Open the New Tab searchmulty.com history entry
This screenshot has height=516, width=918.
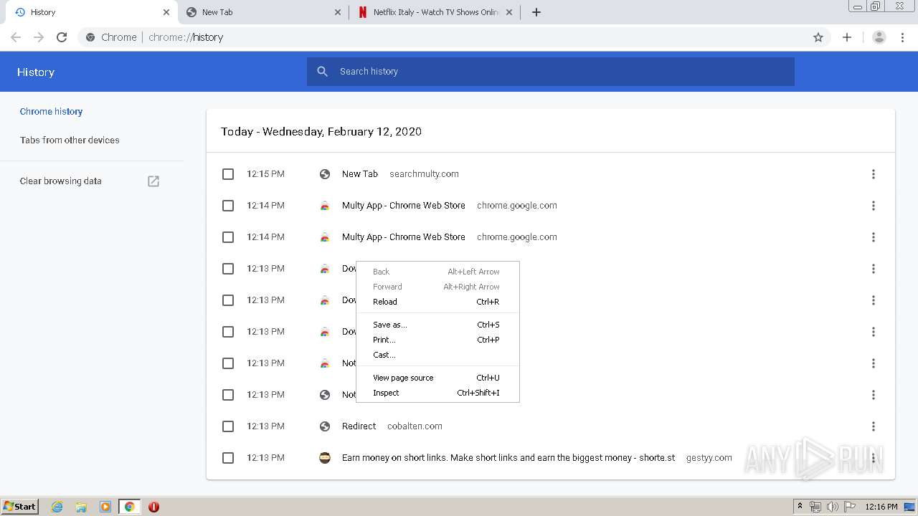pyautogui.click(x=360, y=174)
